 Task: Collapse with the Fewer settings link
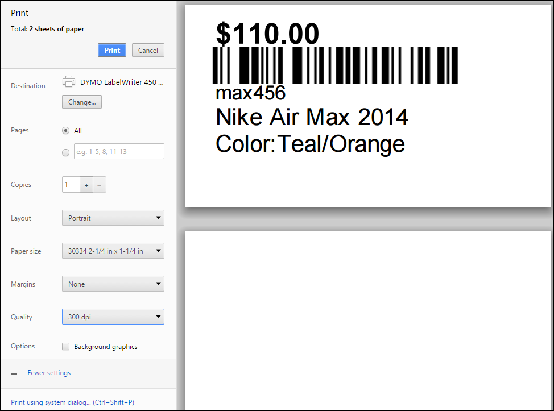tap(49, 373)
